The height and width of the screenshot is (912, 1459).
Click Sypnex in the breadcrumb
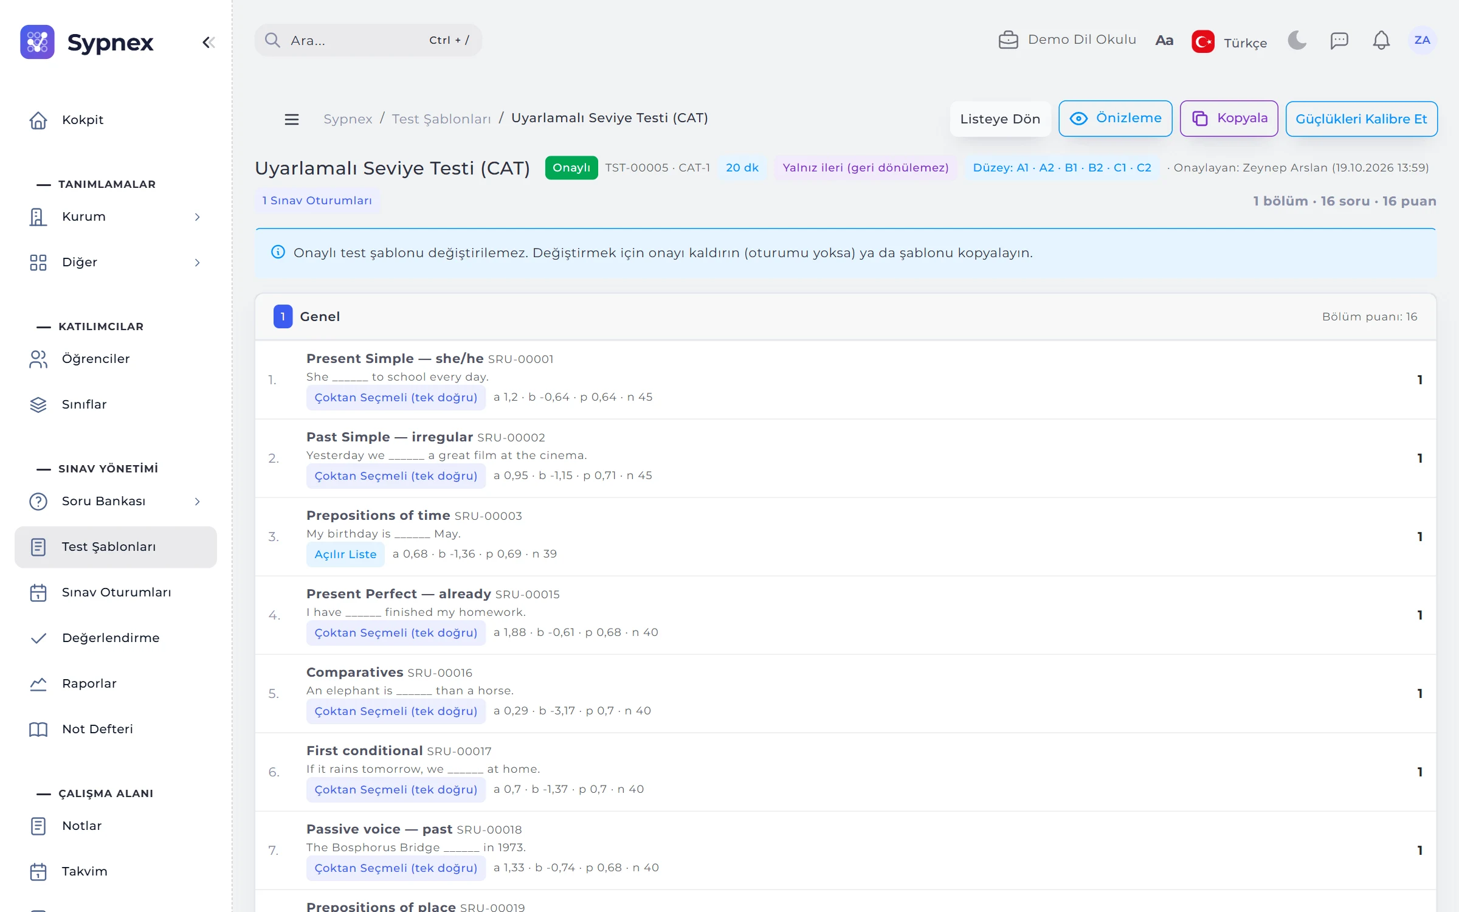[x=348, y=119]
